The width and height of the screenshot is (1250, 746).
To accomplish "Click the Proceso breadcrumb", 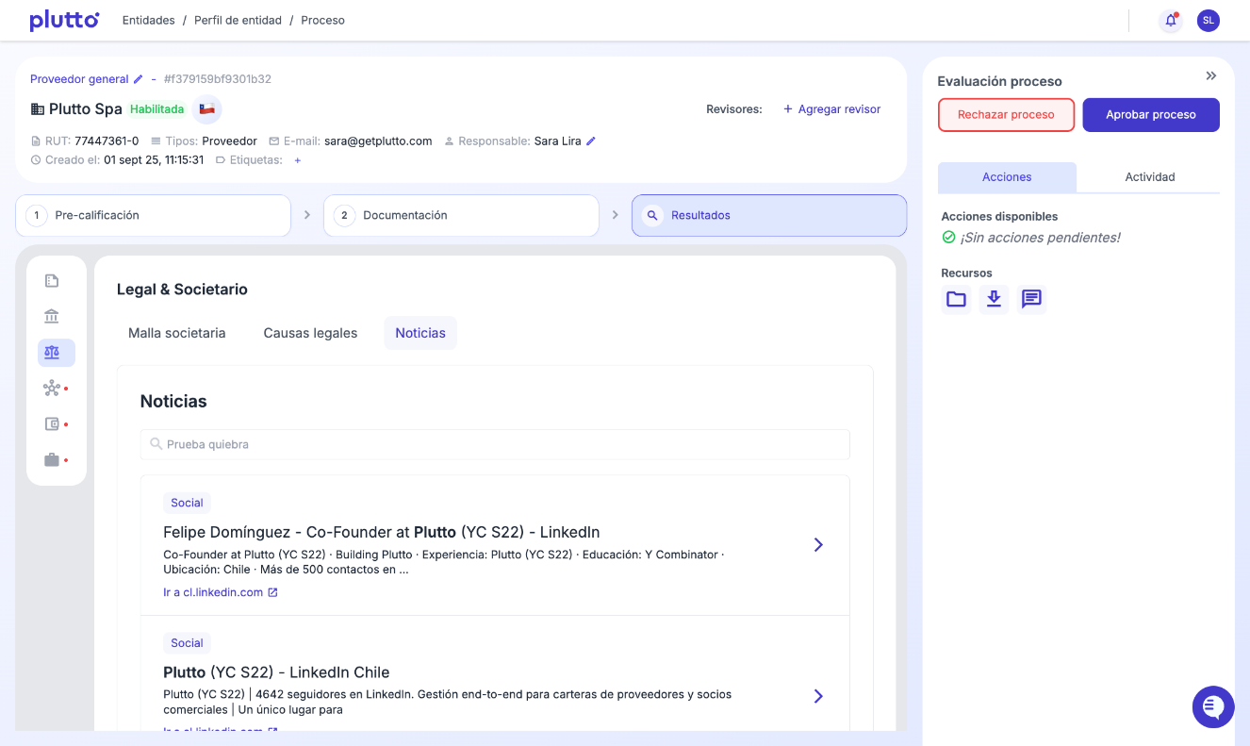I will pos(323,20).
